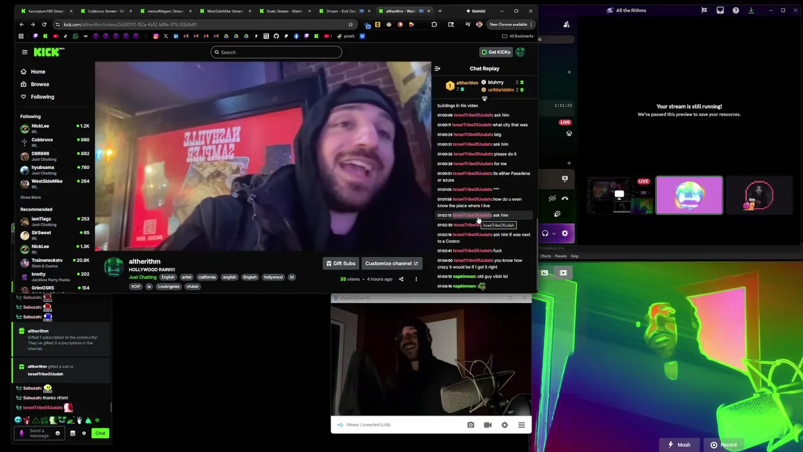Image resolution: width=803 pixels, height=452 pixels.
Task: Click Discord download update icon
Action: [751, 10]
